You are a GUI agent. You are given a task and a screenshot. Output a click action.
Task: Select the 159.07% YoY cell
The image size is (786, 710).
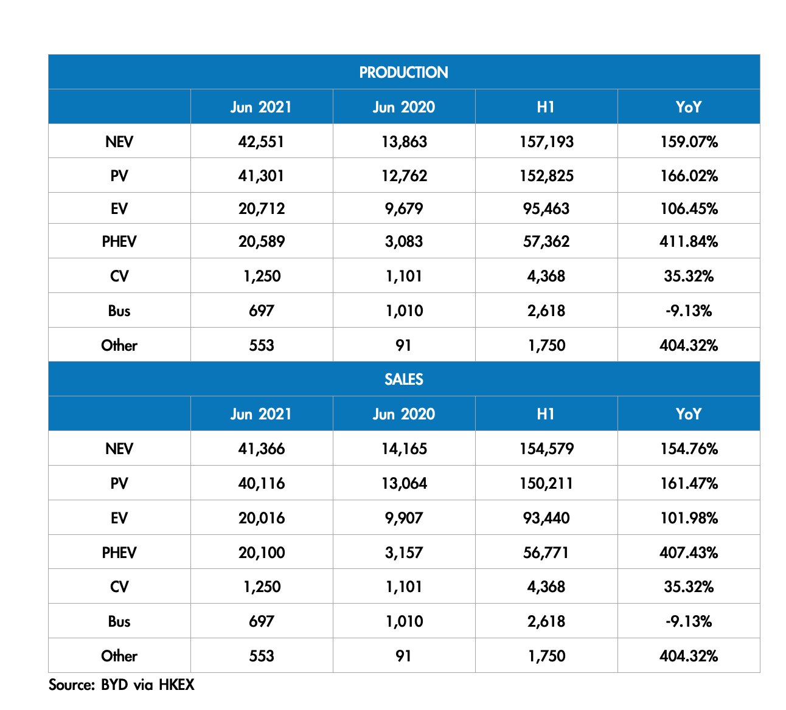(688, 142)
